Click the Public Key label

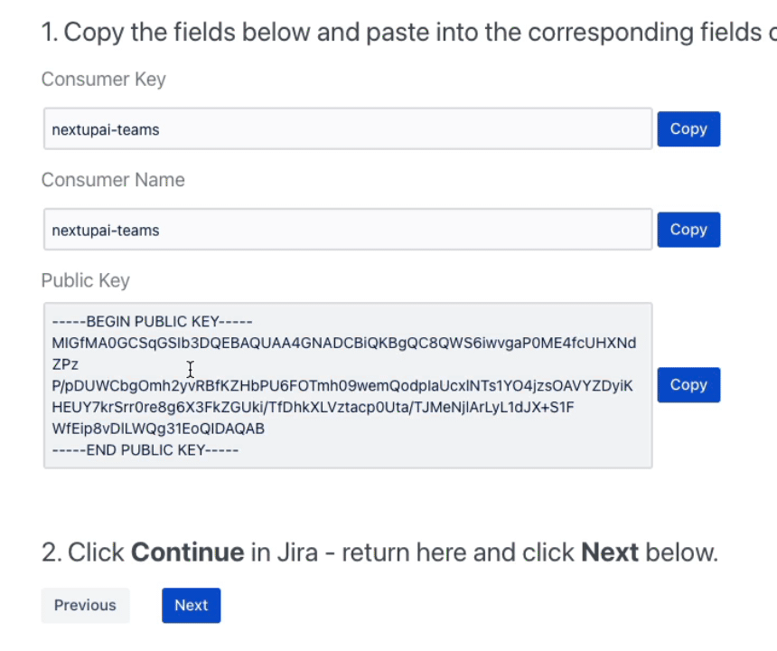(85, 280)
